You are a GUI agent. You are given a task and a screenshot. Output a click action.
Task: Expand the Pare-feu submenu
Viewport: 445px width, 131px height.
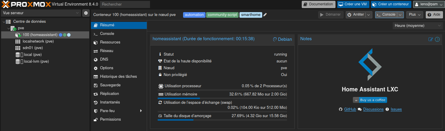pos(141,111)
